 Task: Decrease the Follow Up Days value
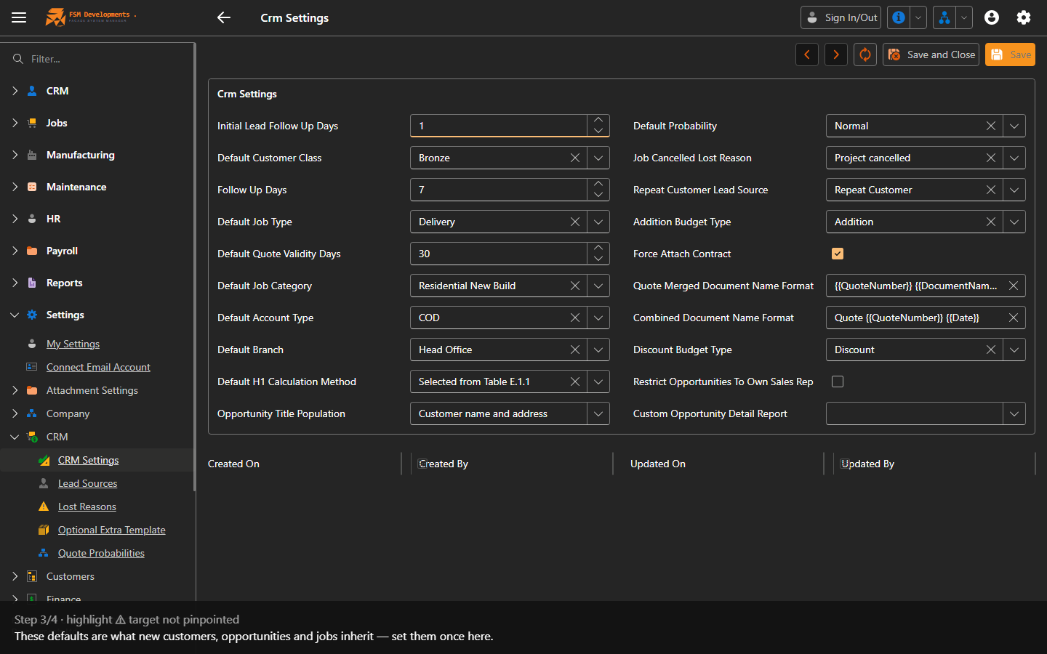click(x=598, y=195)
